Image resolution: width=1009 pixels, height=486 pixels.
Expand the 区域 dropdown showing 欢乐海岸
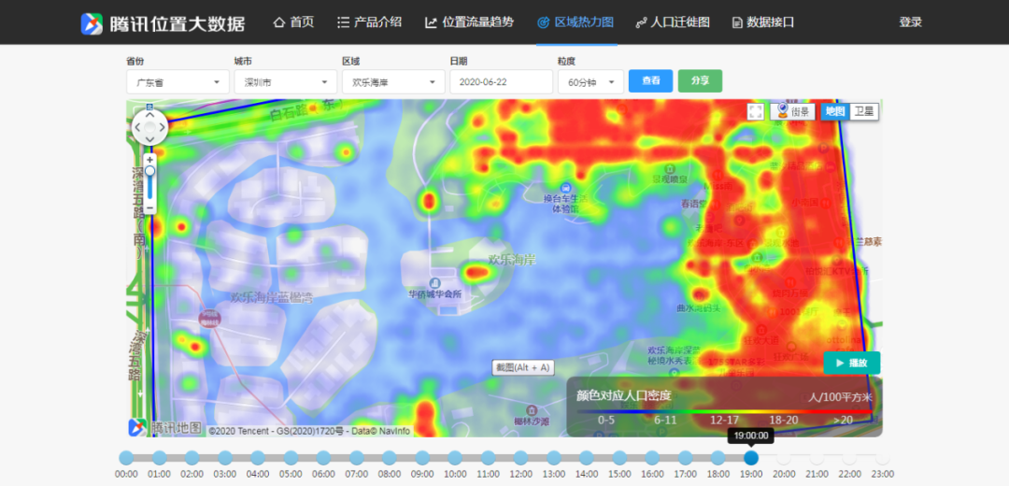coord(394,81)
